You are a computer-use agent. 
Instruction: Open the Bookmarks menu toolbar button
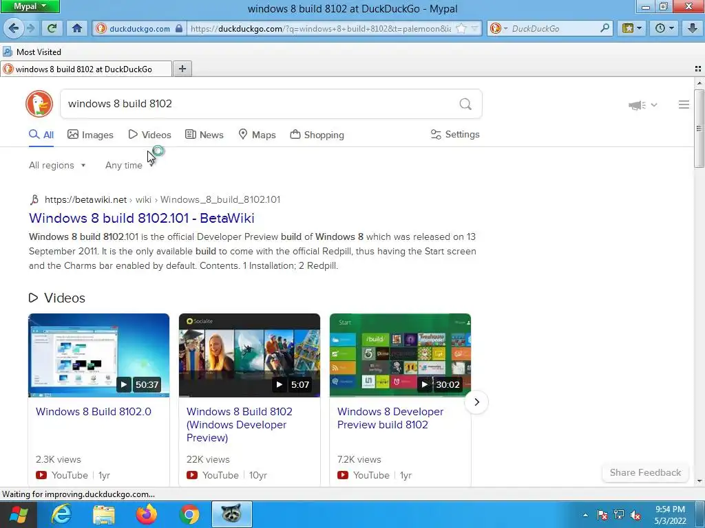[x=632, y=28]
